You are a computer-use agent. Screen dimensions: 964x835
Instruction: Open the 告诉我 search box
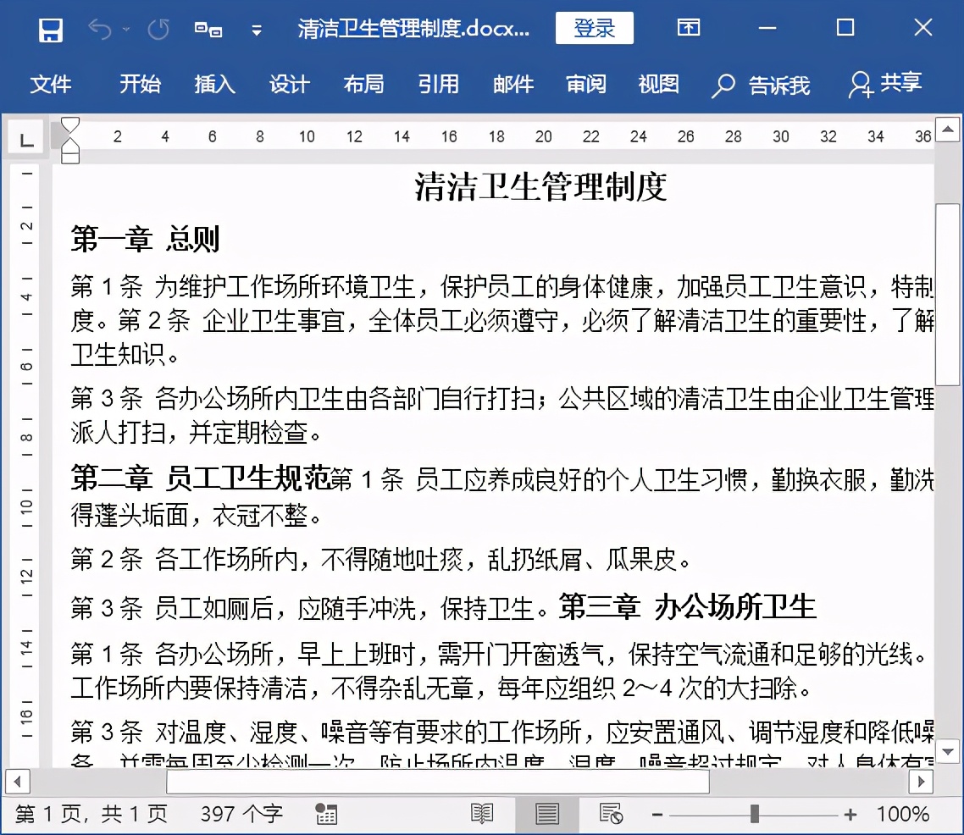point(762,85)
